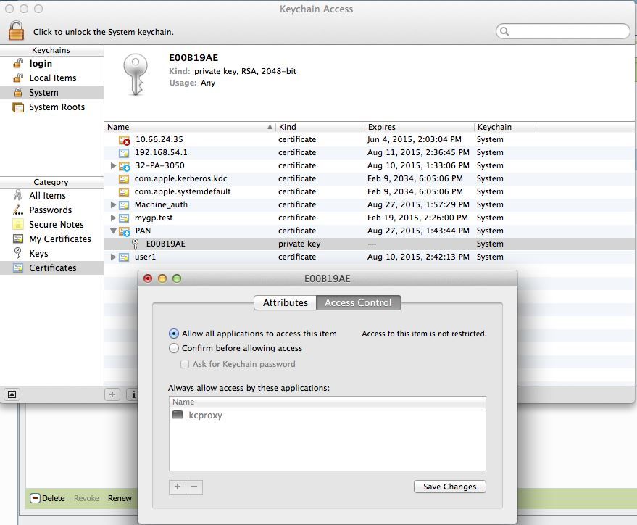The image size is (637, 525).
Task: Expand the user1 certificate
Action: [113, 257]
